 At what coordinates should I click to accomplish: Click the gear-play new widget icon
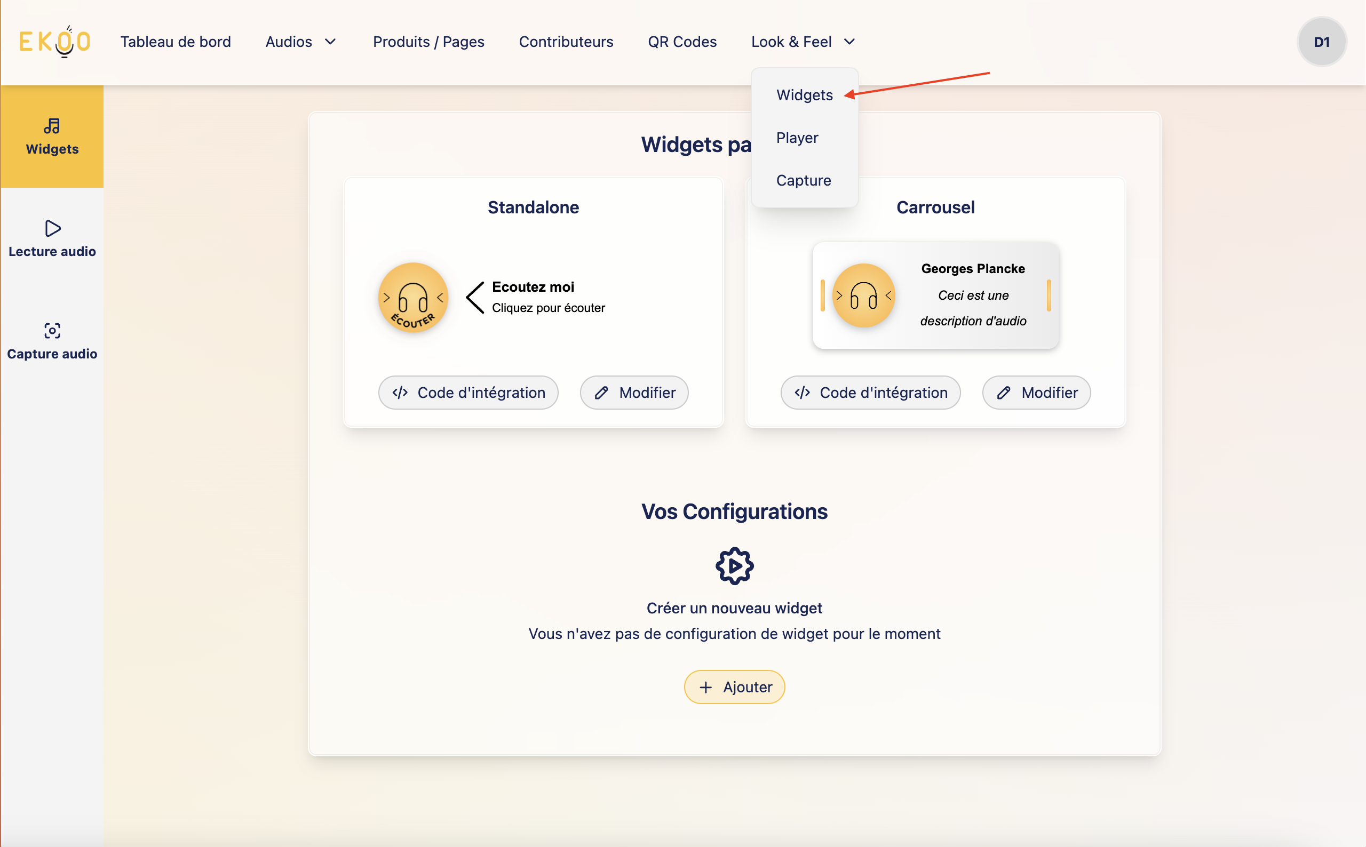(734, 566)
